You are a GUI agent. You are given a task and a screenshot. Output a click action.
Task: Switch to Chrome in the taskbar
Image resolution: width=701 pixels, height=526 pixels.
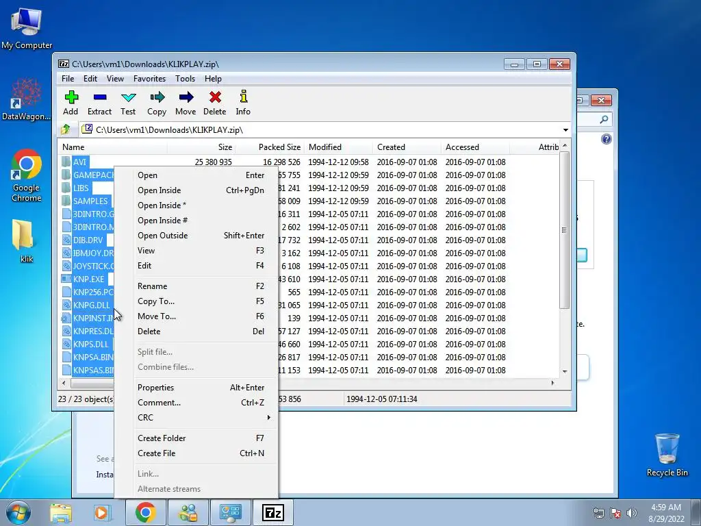(x=145, y=512)
